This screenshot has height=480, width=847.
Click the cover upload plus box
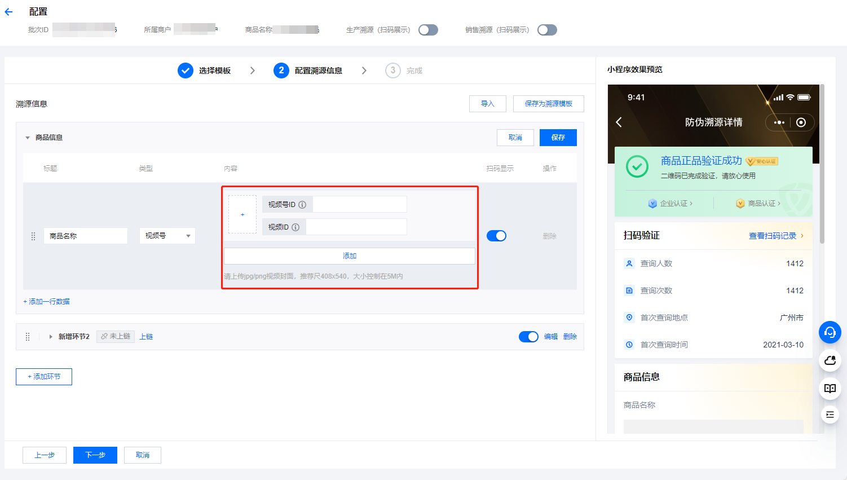point(242,214)
